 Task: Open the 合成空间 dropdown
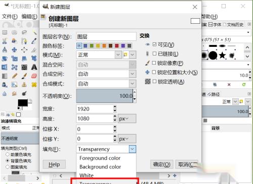click(133, 74)
